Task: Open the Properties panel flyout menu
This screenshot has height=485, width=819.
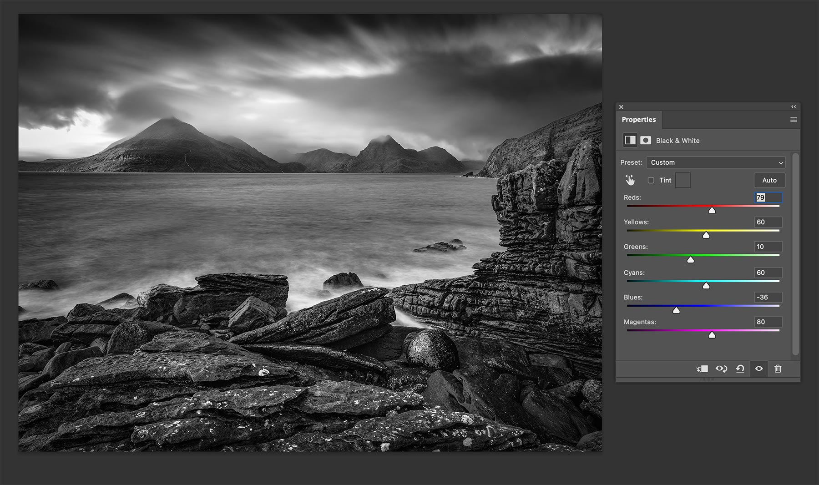Action: 794,120
